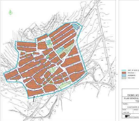The width and height of the screenshot is (139, 121).
Task: Click the 'CLASIFICACION' plan title text
Action: point(132,107)
